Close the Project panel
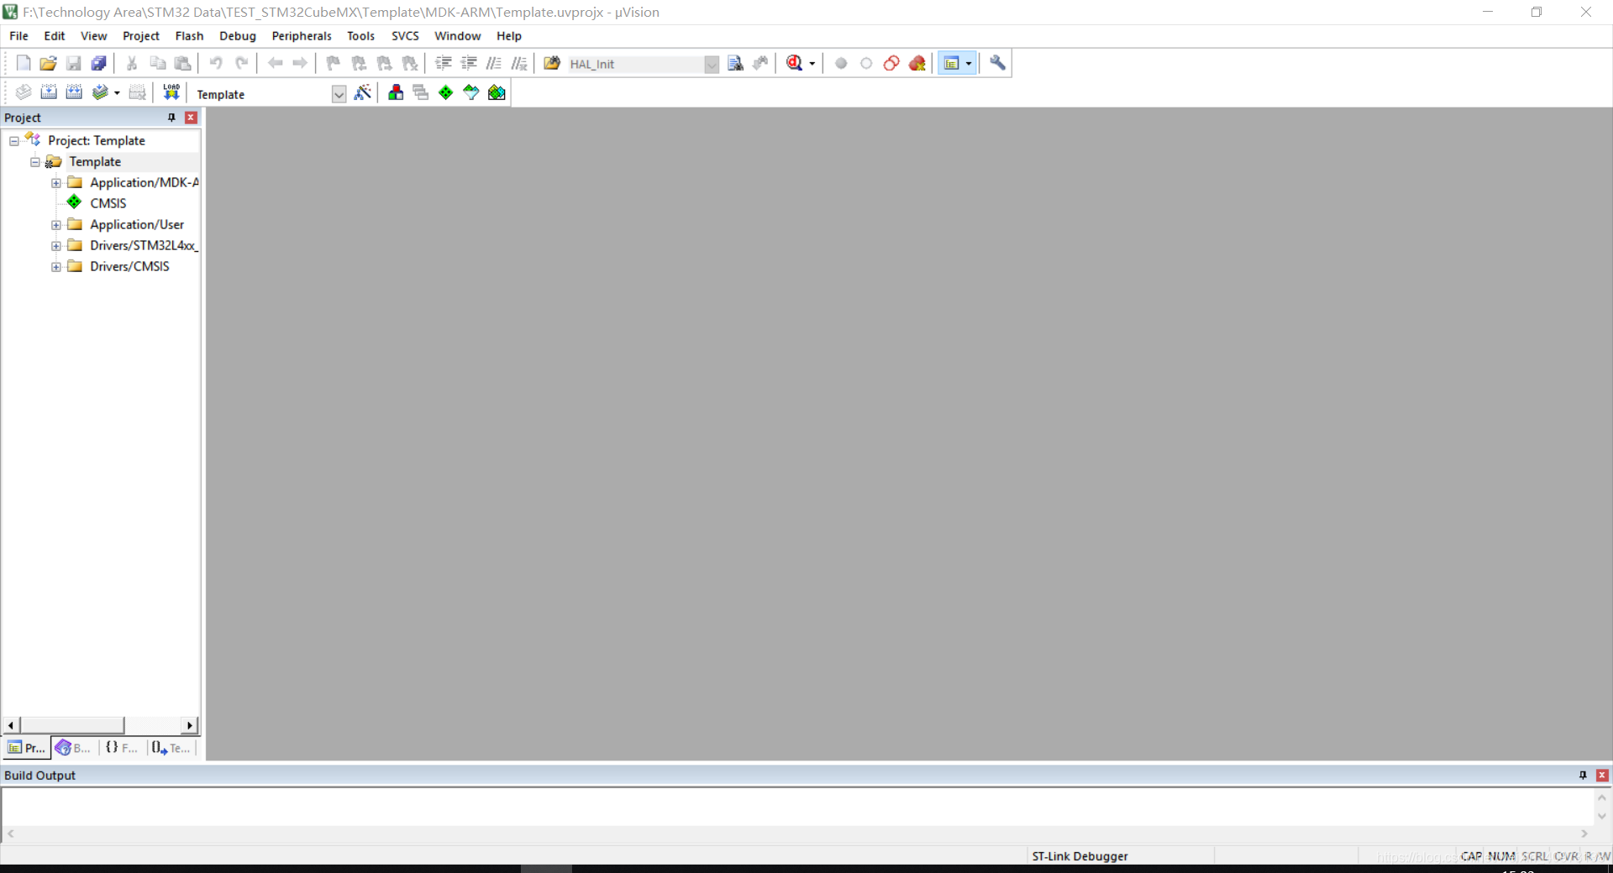Screen dimensions: 1613x873 coord(191,118)
